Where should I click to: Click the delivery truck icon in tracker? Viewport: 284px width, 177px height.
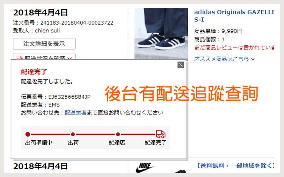161,134
